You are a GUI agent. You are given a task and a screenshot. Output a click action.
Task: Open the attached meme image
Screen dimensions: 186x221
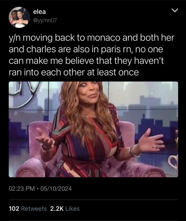[x=93, y=129]
